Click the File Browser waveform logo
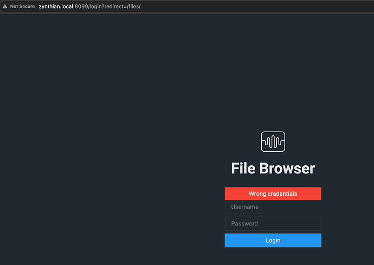The image size is (374, 265). (x=273, y=141)
